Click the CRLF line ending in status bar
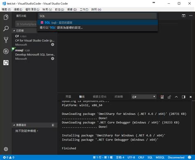This screenshot has width=195, height=160. coord(141,158)
